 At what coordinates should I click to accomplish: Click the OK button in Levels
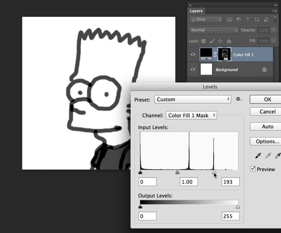[266, 99]
